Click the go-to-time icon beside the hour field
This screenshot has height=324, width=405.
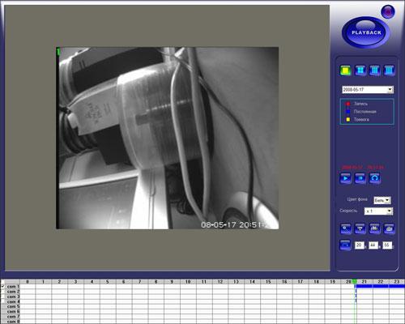point(345,245)
